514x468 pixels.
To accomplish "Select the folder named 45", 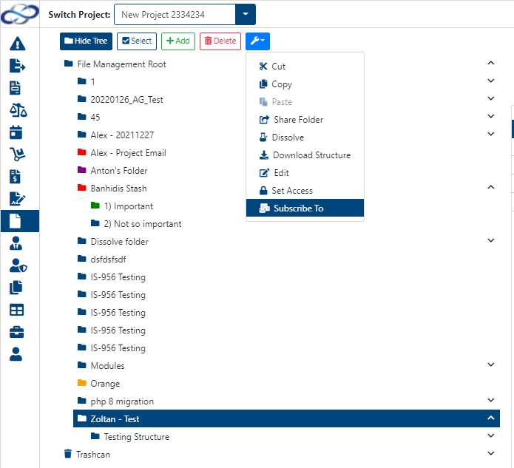I will (x=95, y=117).
